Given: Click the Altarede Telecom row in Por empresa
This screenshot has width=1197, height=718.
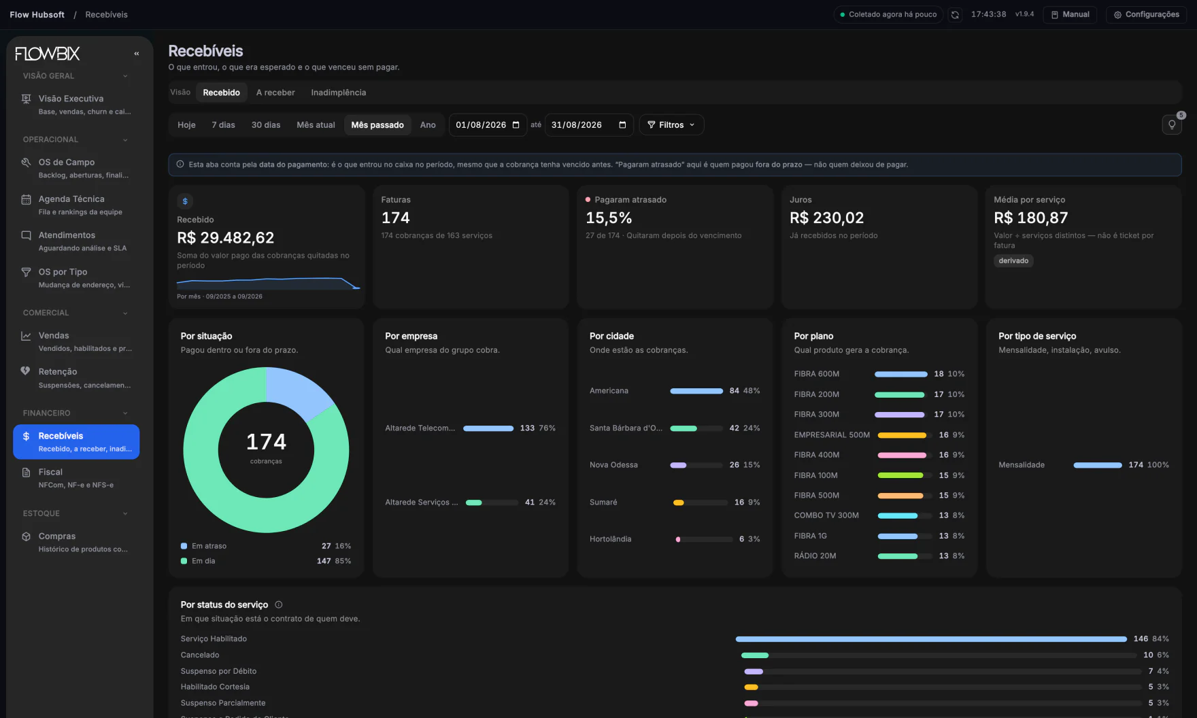Looking at the screenshot, I should click(470, 428).
